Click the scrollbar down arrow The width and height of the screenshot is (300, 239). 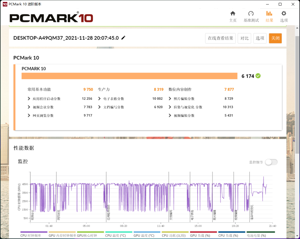point(297,236)
